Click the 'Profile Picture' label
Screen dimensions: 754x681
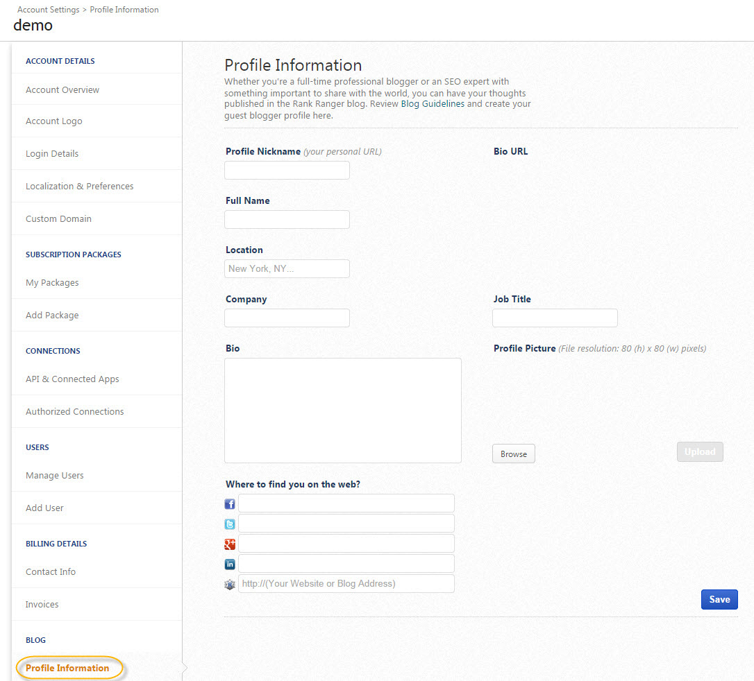click(x=525, y=349)
